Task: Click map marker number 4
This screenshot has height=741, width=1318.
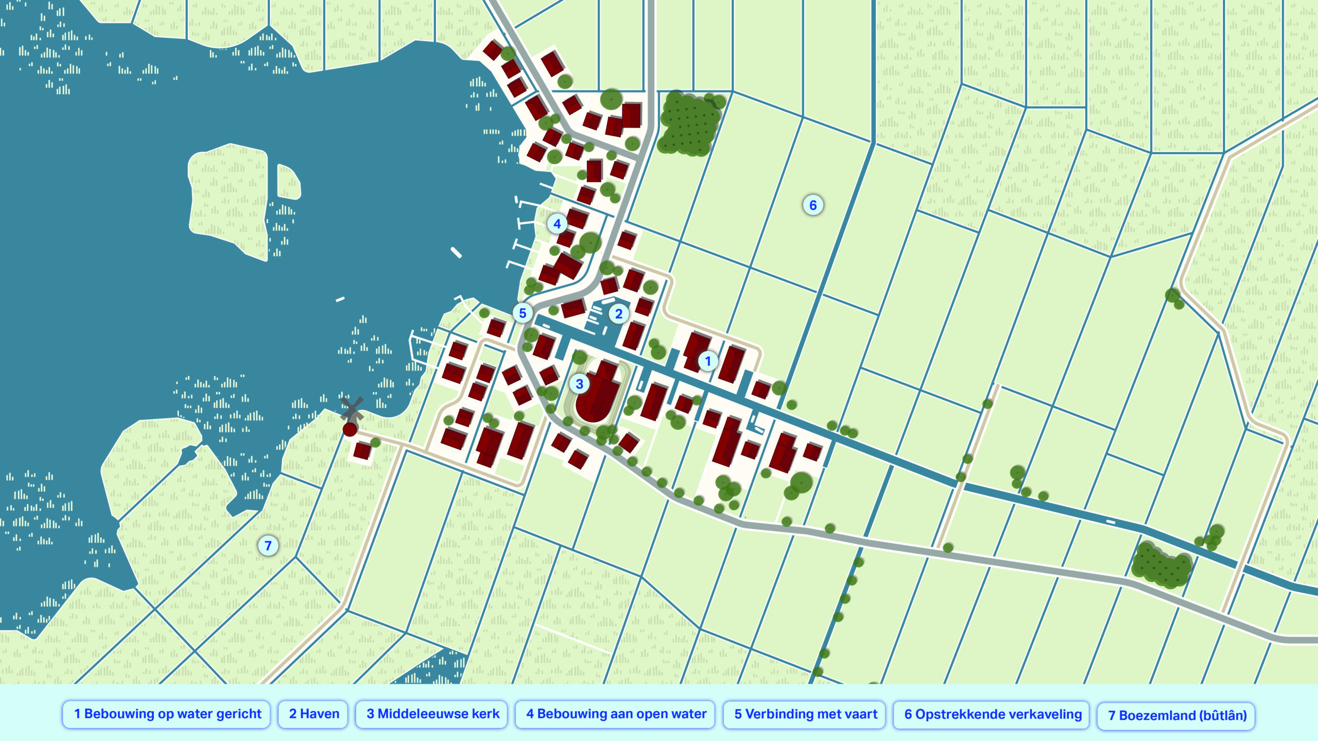Action: [x=557, y=224]
